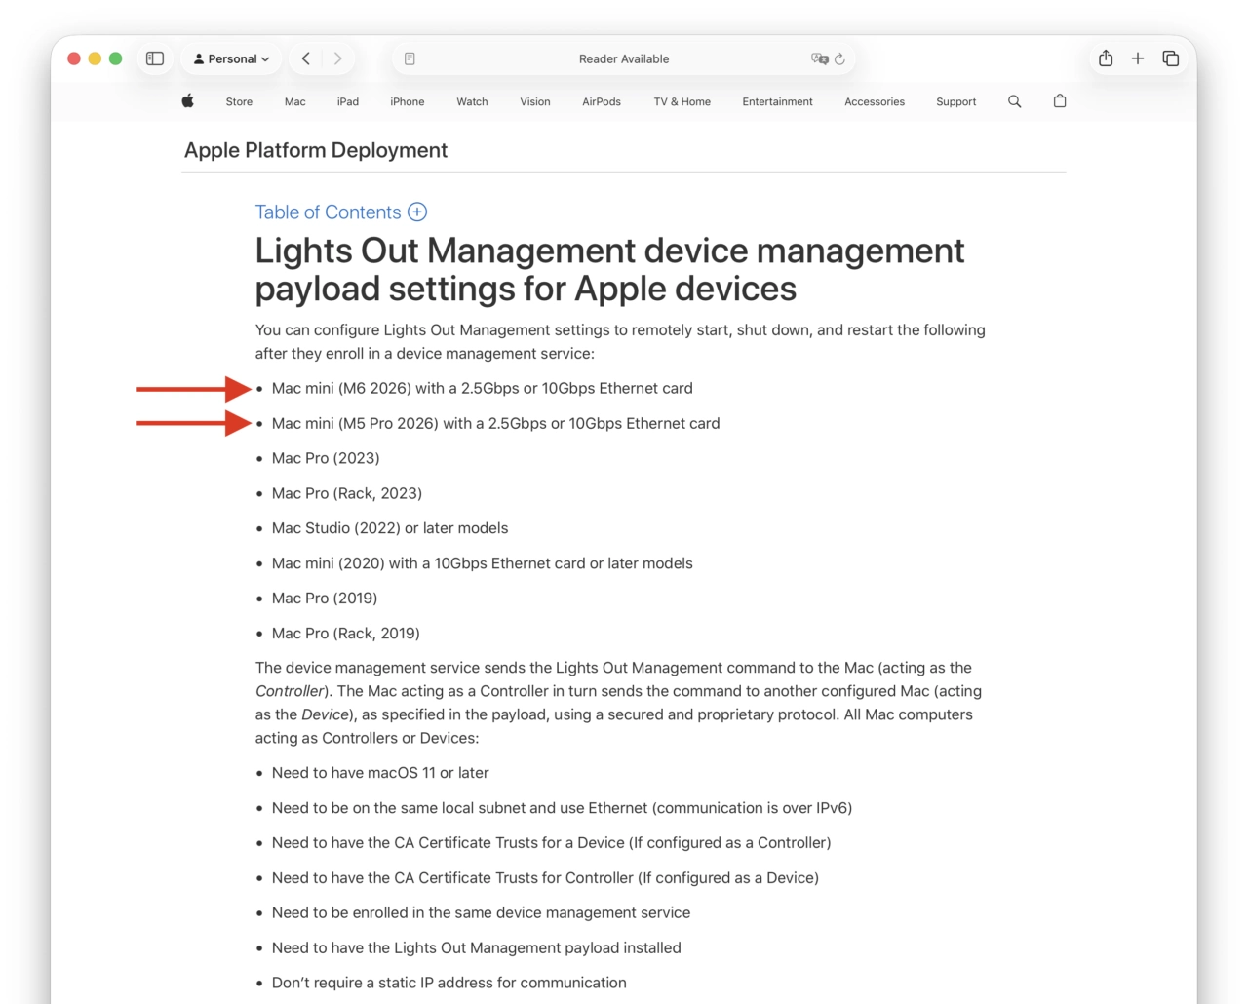Image resolution: width=1248 pixels, height=1004 pixels.
Task: Click 'Mac mini (M5 Pro 2026)' list item
Action: tap(496, 423)
